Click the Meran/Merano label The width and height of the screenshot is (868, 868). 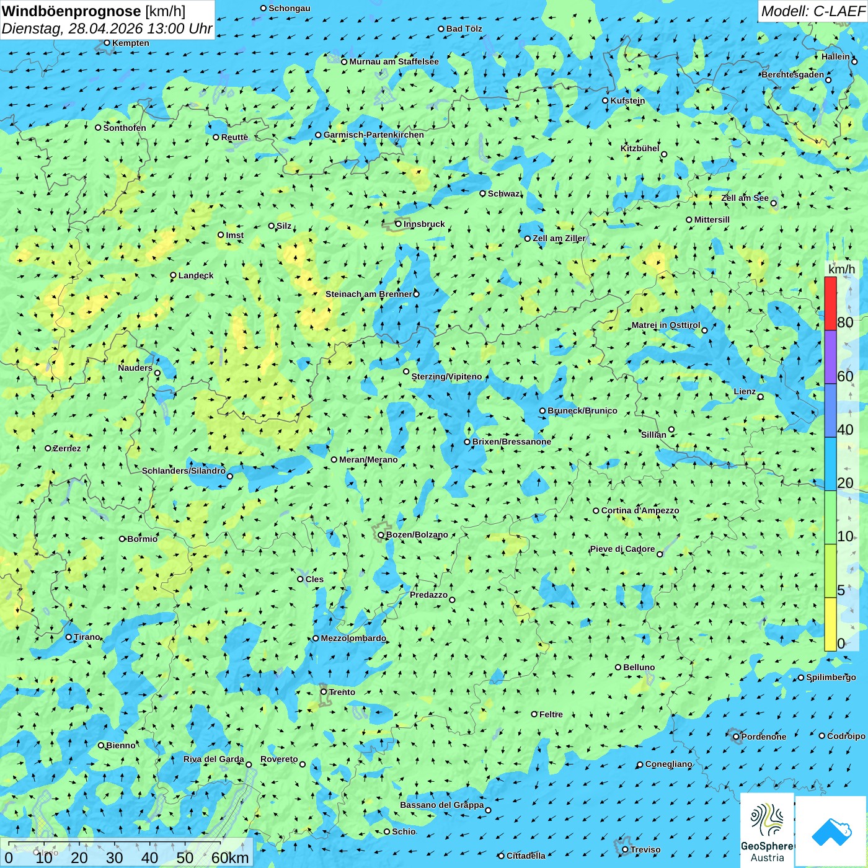(368, 459)
